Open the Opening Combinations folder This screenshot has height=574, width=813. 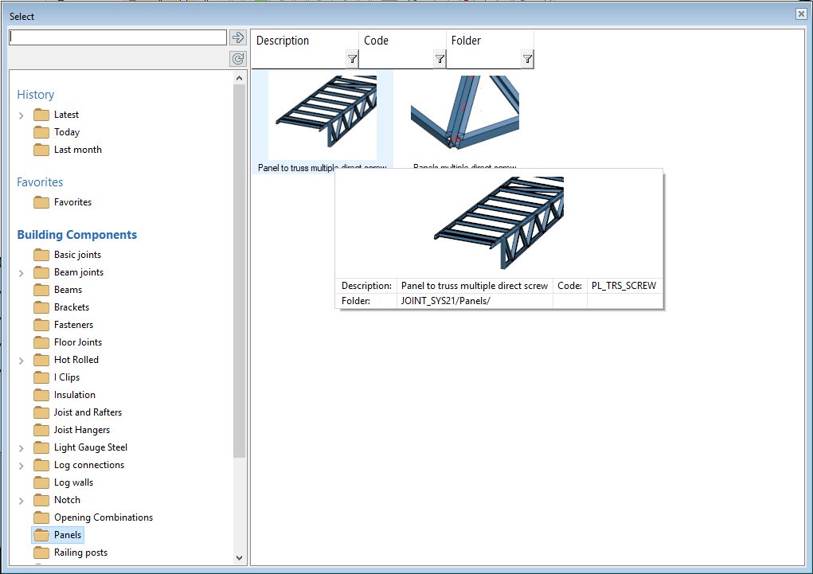point(103,517)
